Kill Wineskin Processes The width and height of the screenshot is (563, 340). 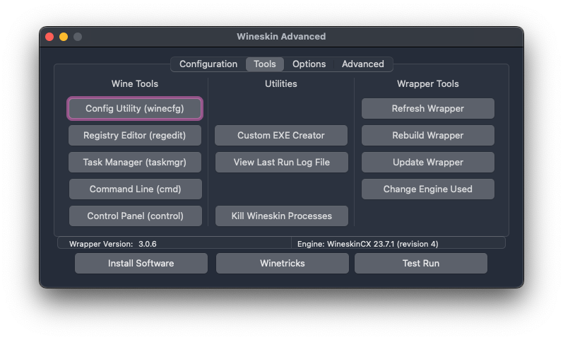(x=281, y=216)
